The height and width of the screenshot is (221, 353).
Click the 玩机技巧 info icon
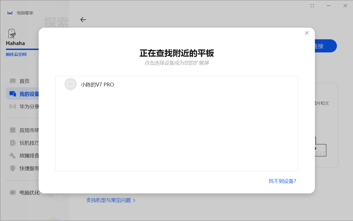(x=13, y=143)
